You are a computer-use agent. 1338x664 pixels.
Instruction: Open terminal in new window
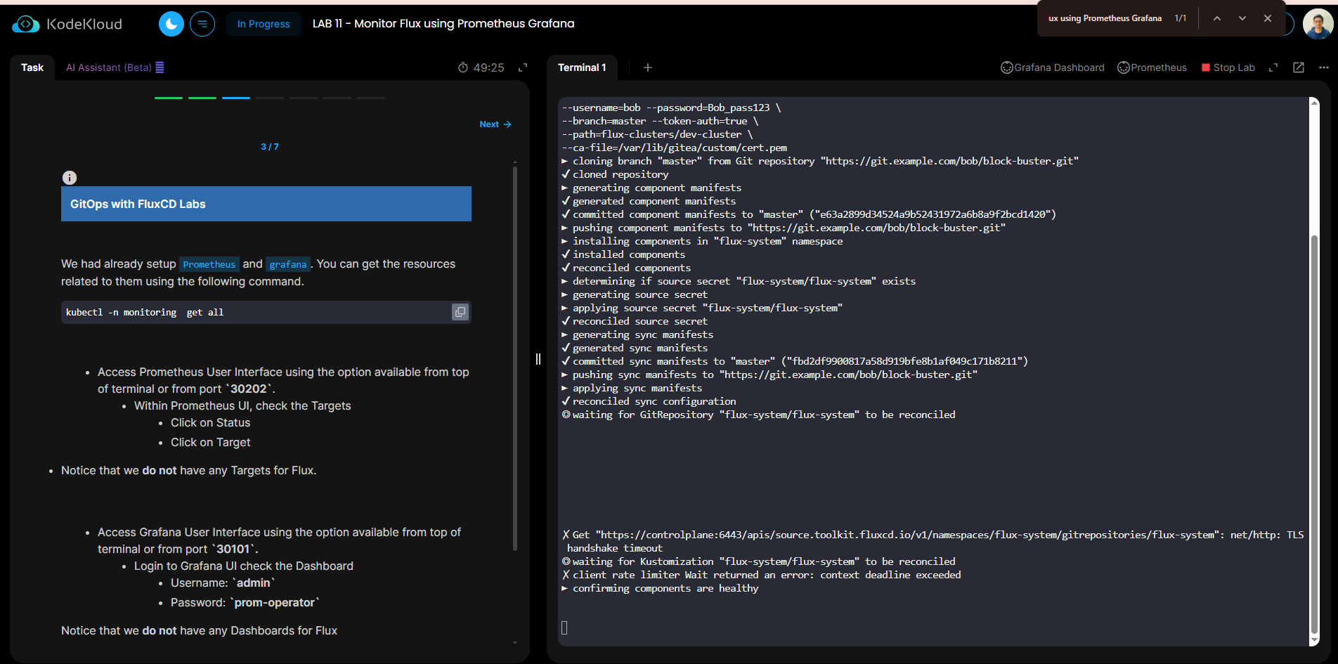point(1299,67)
